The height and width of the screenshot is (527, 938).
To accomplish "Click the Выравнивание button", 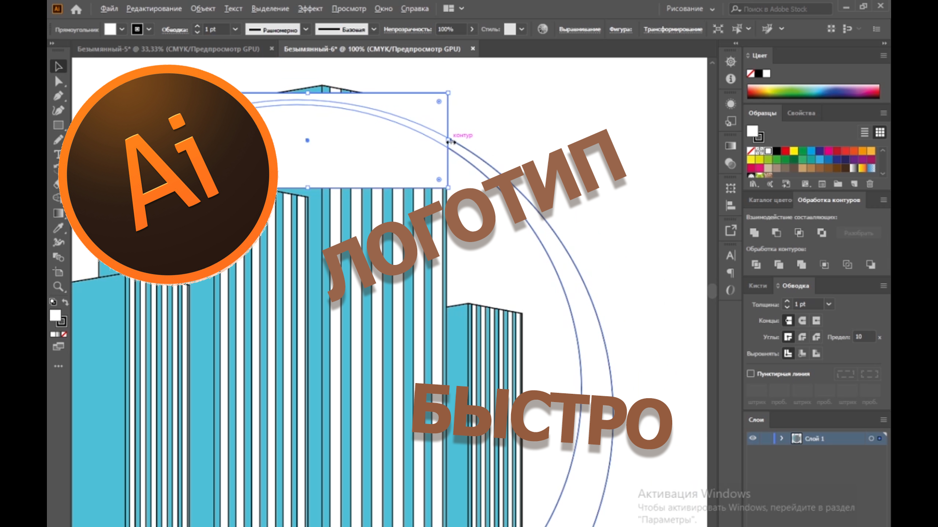I will pos(579,29).
